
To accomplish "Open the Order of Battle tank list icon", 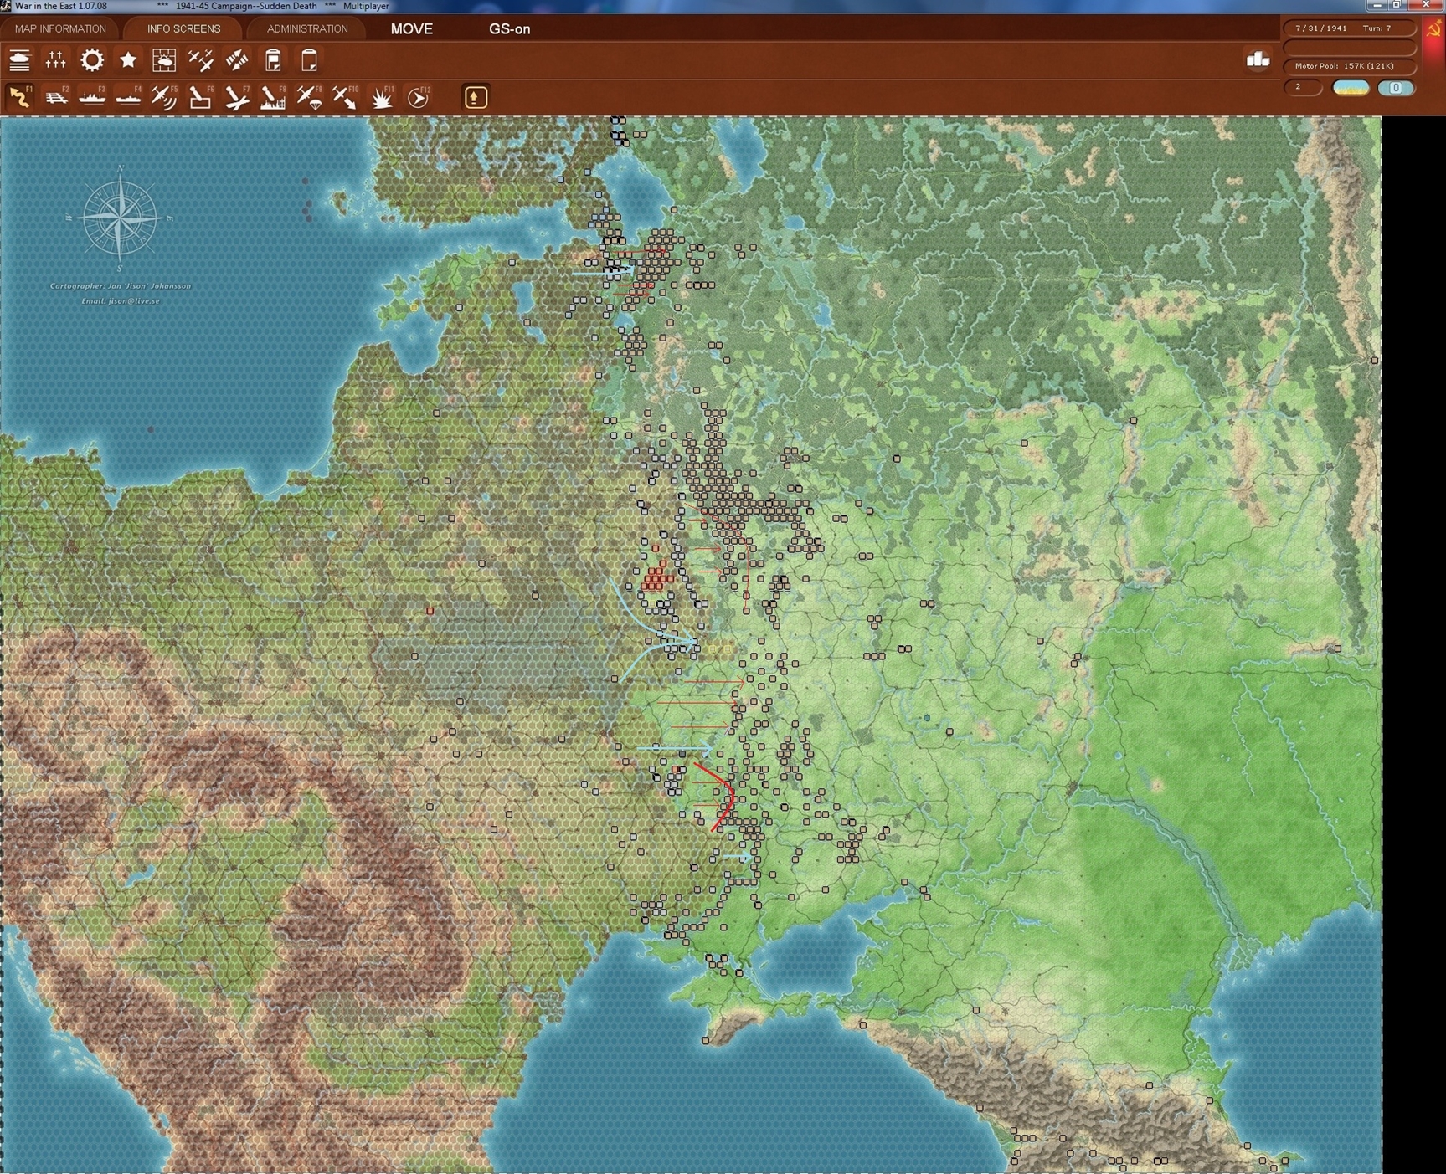I will point(19,60).
